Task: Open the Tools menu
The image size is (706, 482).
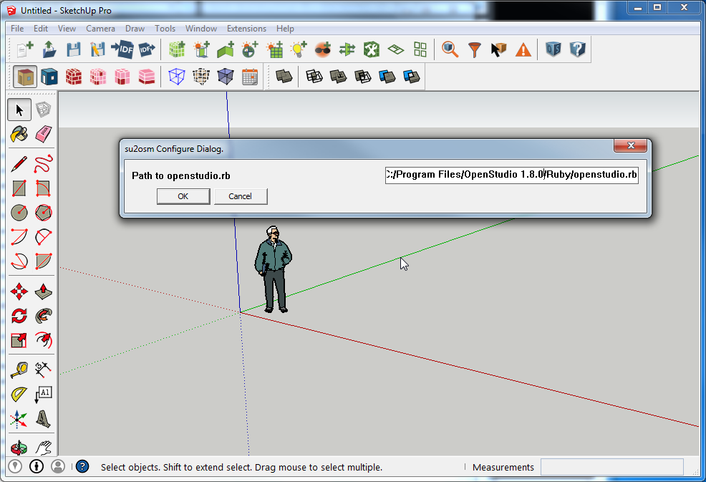Action: pos(165,29)
